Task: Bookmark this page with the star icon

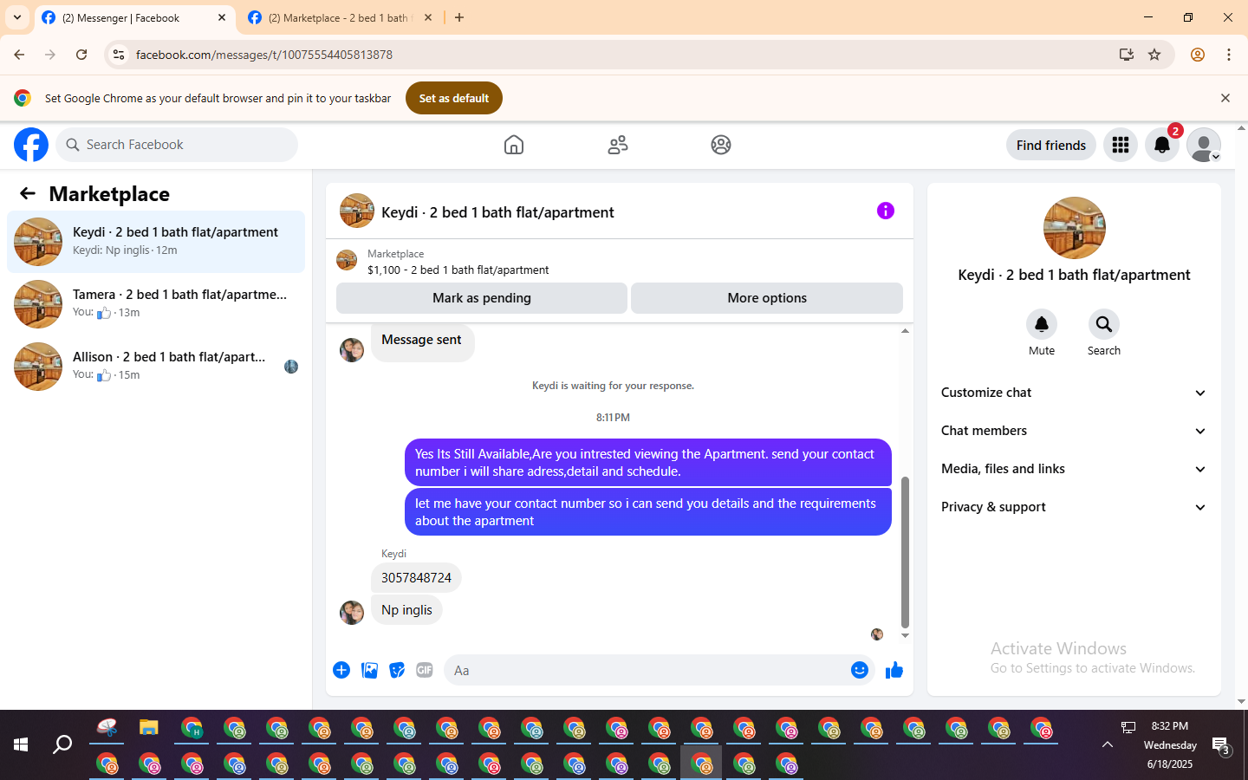Action: (1154, 55)
